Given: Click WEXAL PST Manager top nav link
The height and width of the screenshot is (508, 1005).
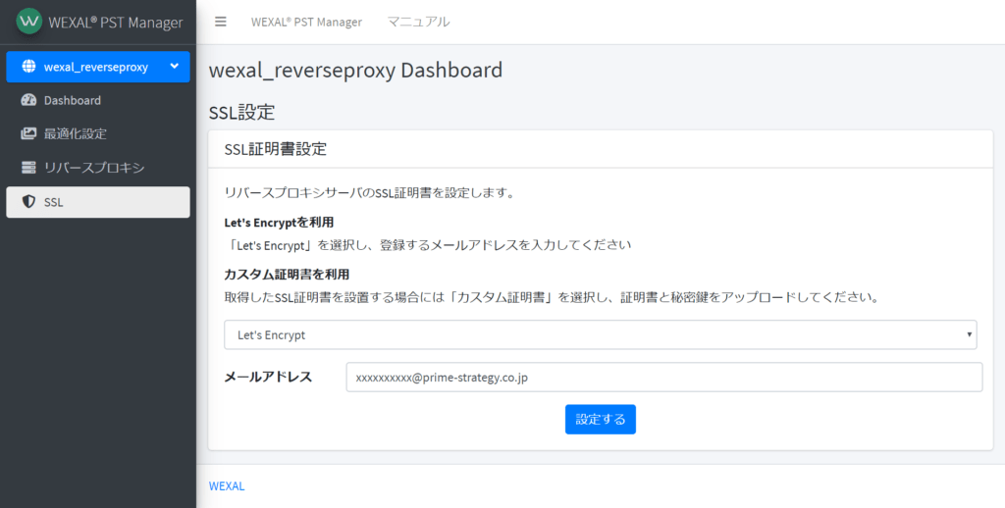Looking at the screenshot, I should (306, 22).
